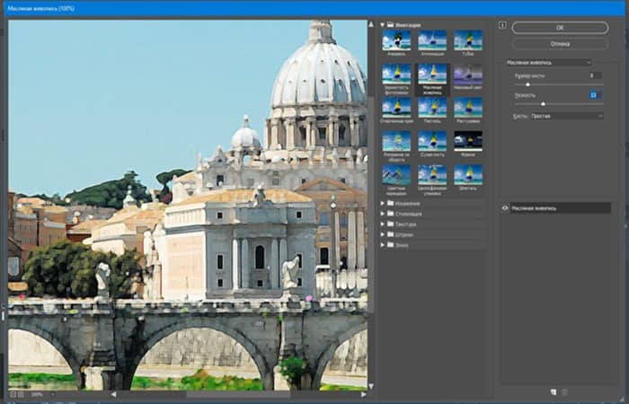Click the Масляная живопись filter thumbnail
The width and height of the screenshot is (629, 404).
click(x=432, y=74)
